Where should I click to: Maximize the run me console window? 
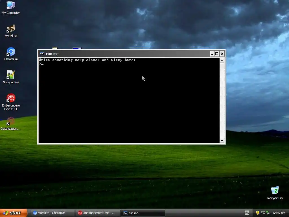[217, 54]
